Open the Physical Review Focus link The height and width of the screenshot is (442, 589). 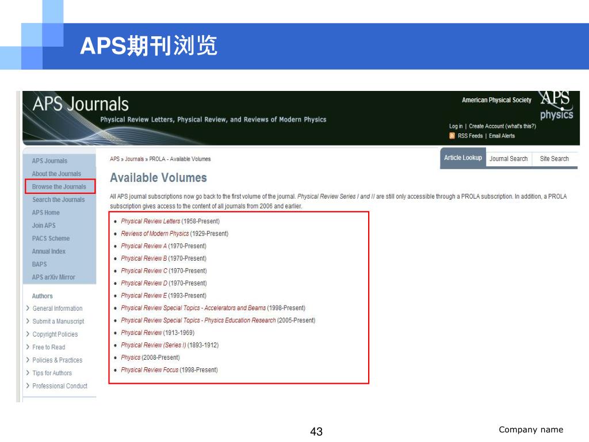150,370
